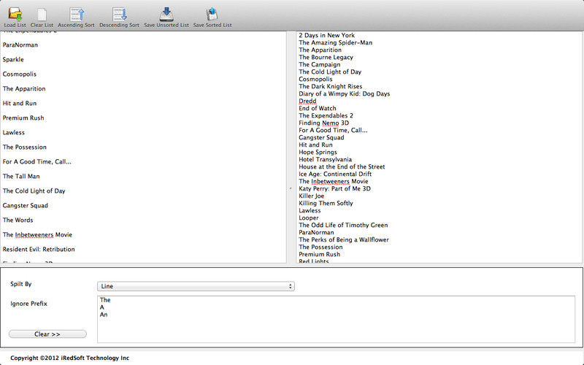The width and height of the screenshot is (584, 365).
Task: Click Save Sorted List icon
Action: click(x=212, y=17)
